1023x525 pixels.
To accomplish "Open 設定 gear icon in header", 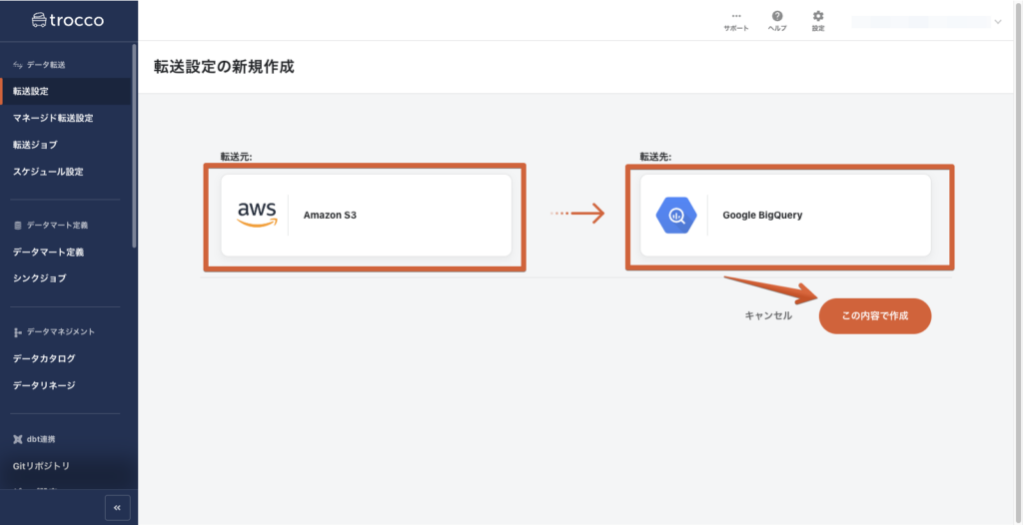I will [818, 17].
